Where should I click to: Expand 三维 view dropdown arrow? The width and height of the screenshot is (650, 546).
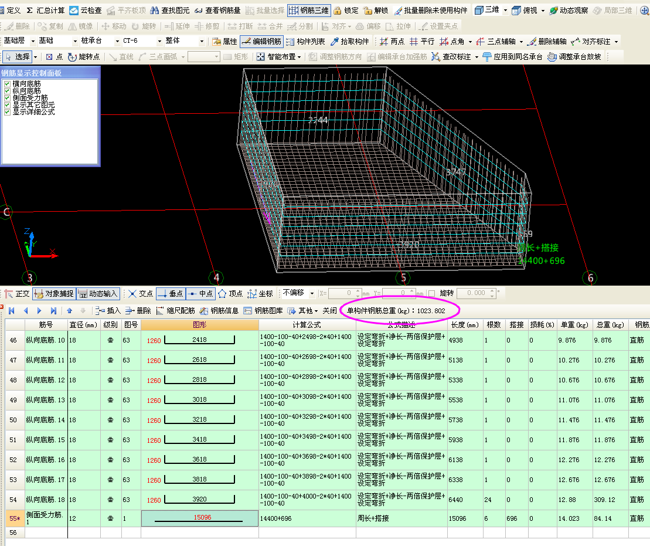click(x=505, y=11)
